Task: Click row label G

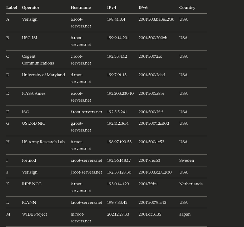Action: tap(8, 123)
